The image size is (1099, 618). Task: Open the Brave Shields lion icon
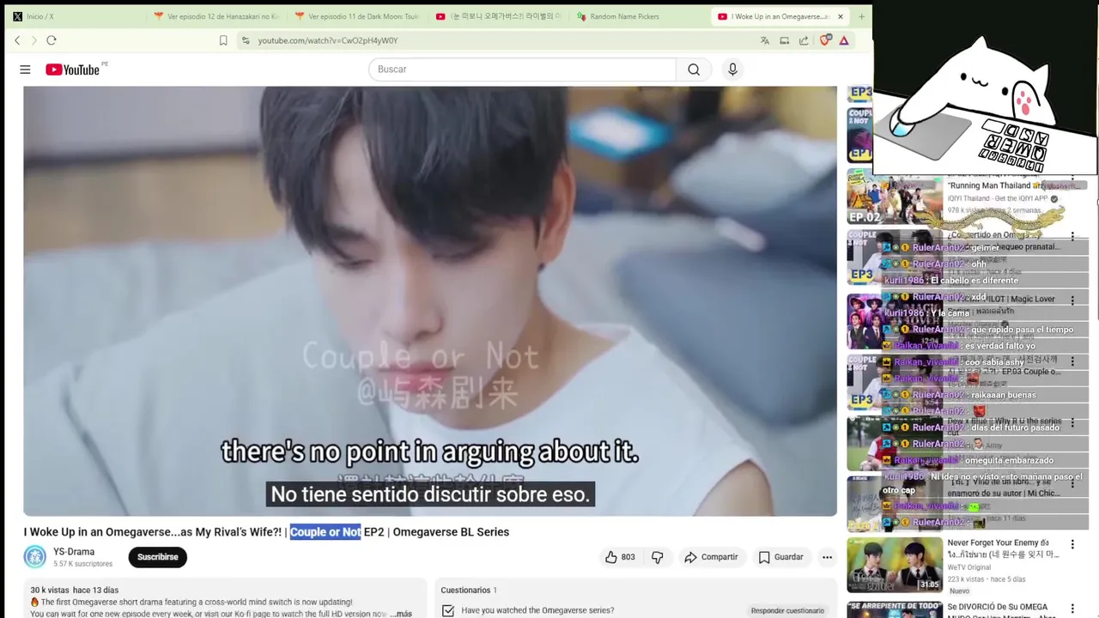(x=825, y=40)
